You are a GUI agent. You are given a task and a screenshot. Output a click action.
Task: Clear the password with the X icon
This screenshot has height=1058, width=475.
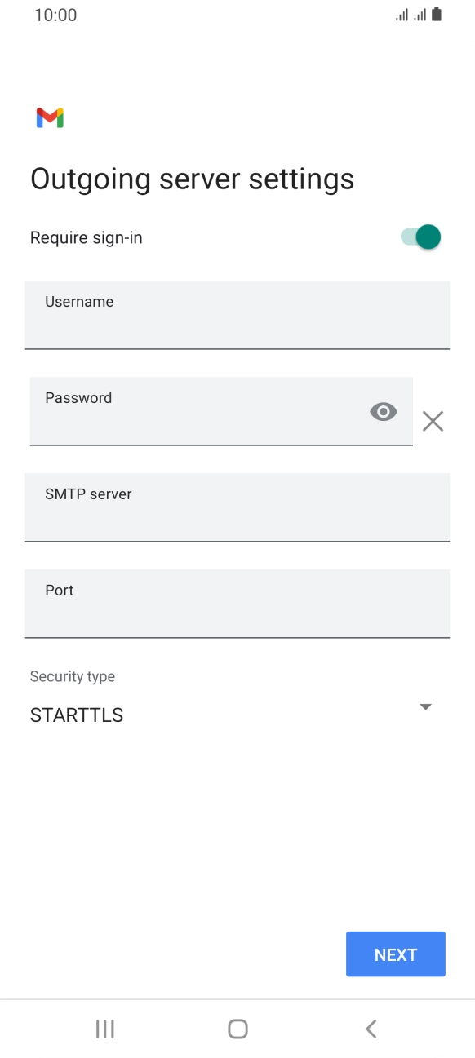point(433,421)
